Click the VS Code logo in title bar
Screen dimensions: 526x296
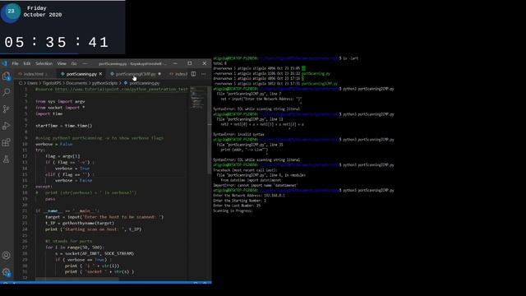4,63
